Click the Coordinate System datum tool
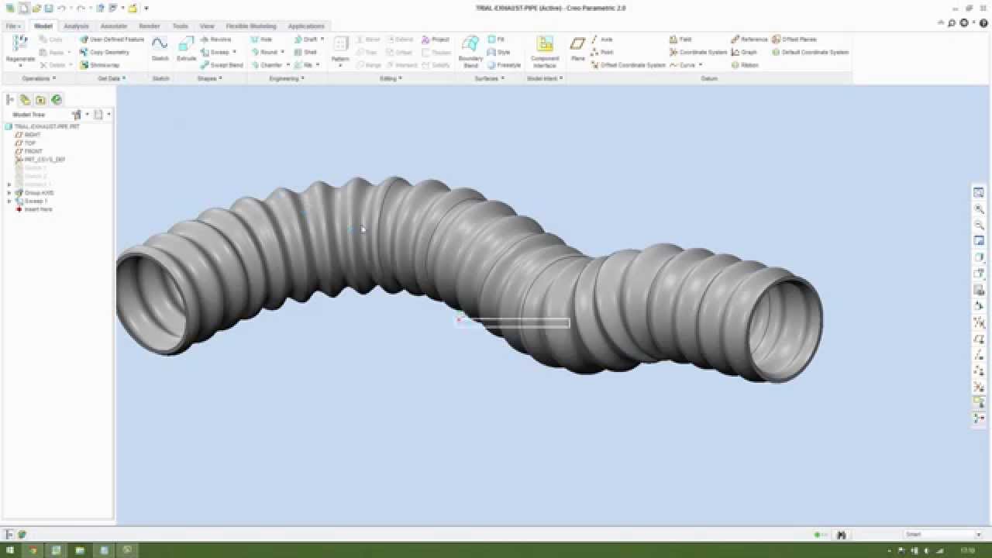 [x=698, y=53]
